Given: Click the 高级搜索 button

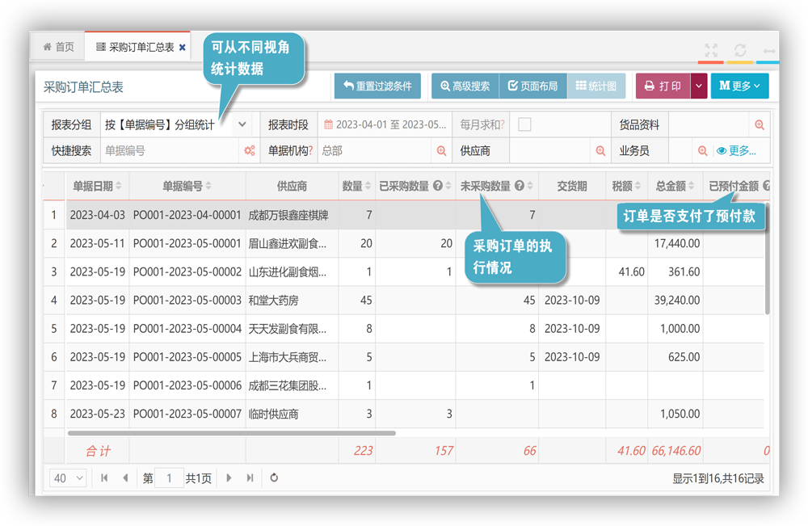Looking at the screenshot, I should (x=465, y=86).
